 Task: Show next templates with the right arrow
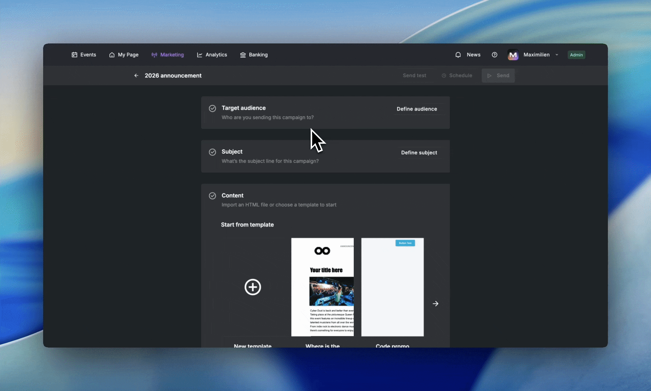tap(436, 304)
